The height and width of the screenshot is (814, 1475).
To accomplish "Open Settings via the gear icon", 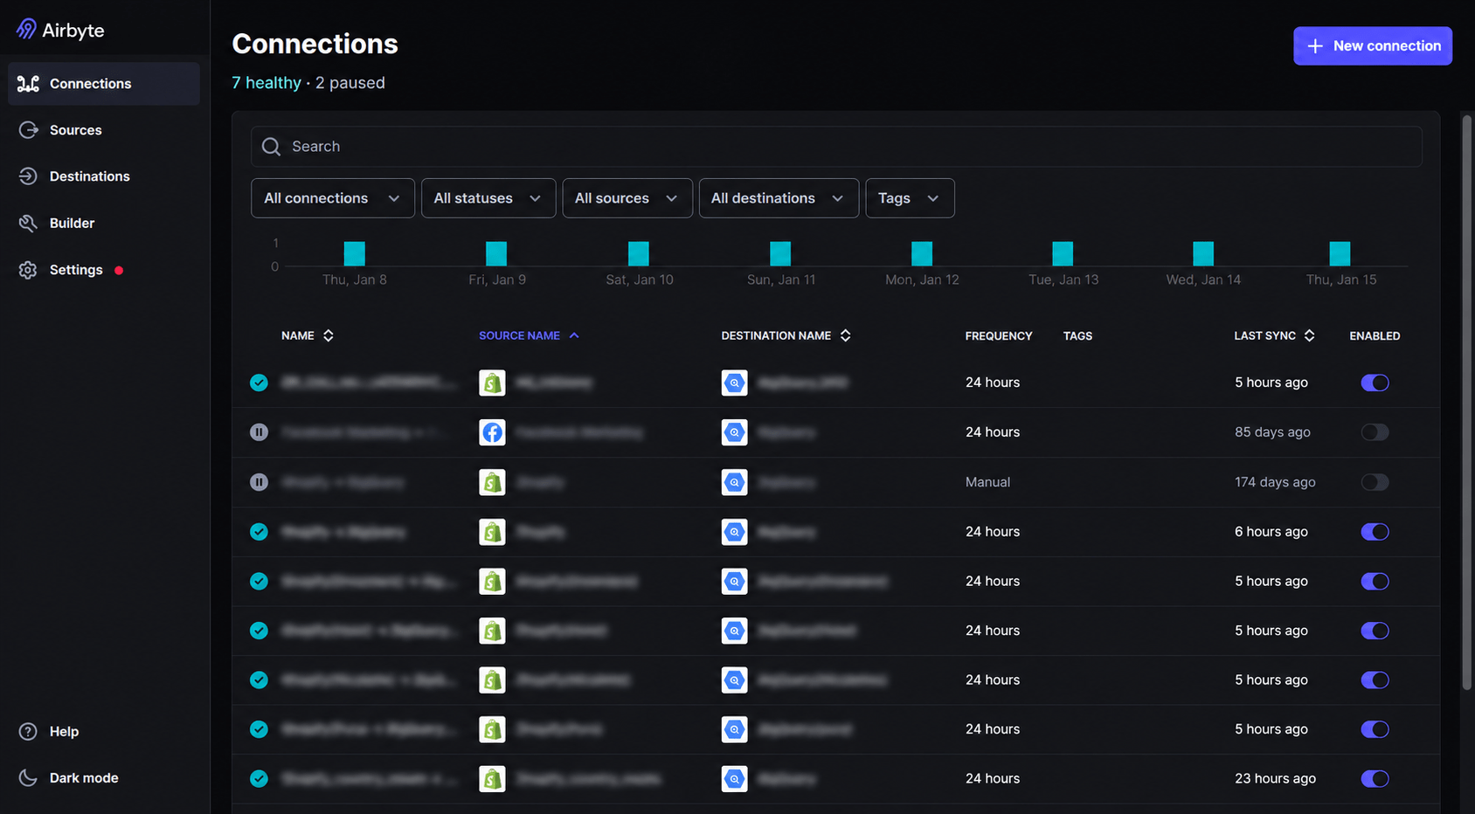I will (x=28, y=270).
